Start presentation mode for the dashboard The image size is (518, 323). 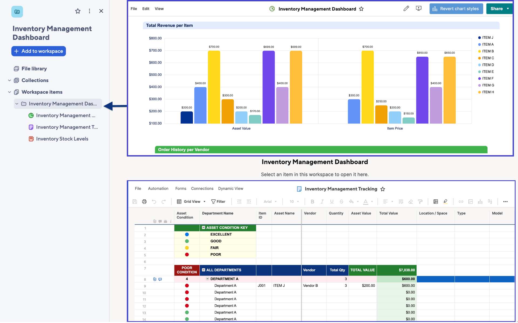pyautogui.click(x=418, y=8)
